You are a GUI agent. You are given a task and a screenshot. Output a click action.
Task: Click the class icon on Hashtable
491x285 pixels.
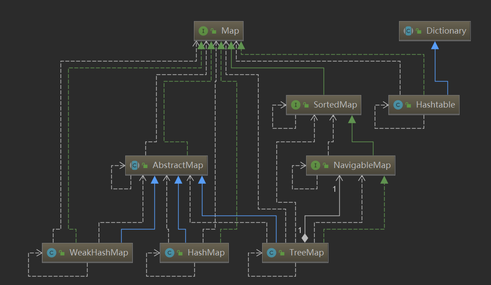398,105
